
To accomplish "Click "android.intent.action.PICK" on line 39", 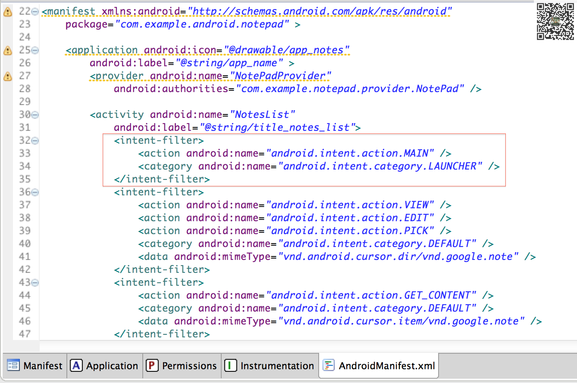I will [x=350, y=231].
